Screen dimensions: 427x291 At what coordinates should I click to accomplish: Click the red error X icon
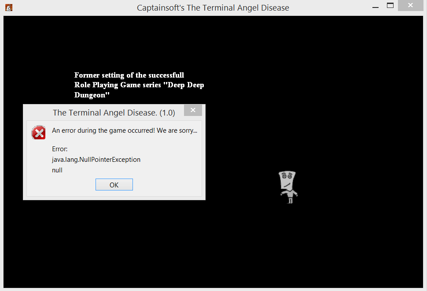coord(39,133)
